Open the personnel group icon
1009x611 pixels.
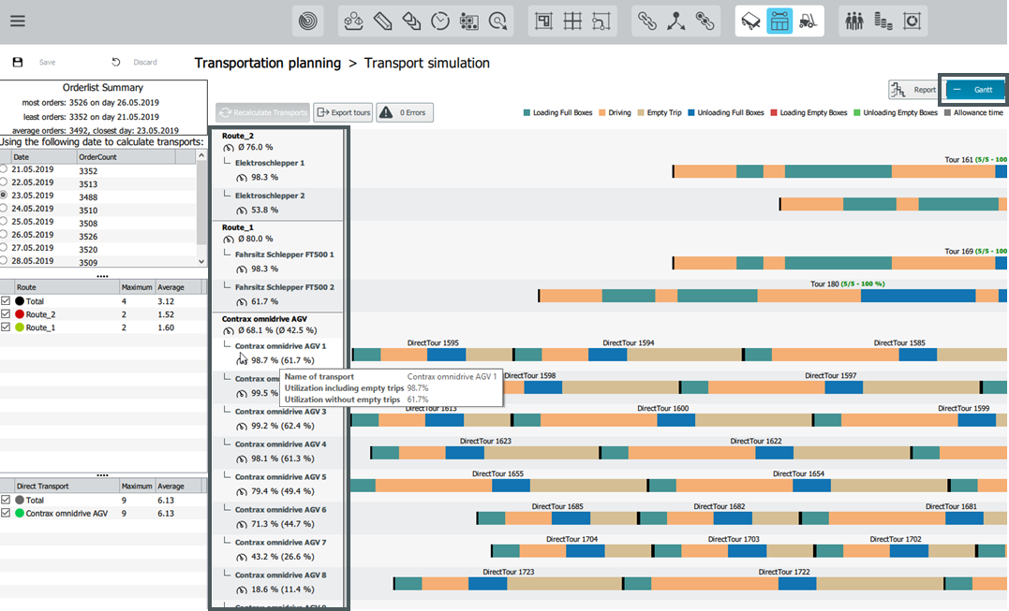[854, 22]
